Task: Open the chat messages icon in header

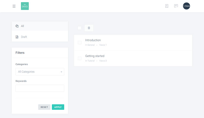Action: pos(176,6)
